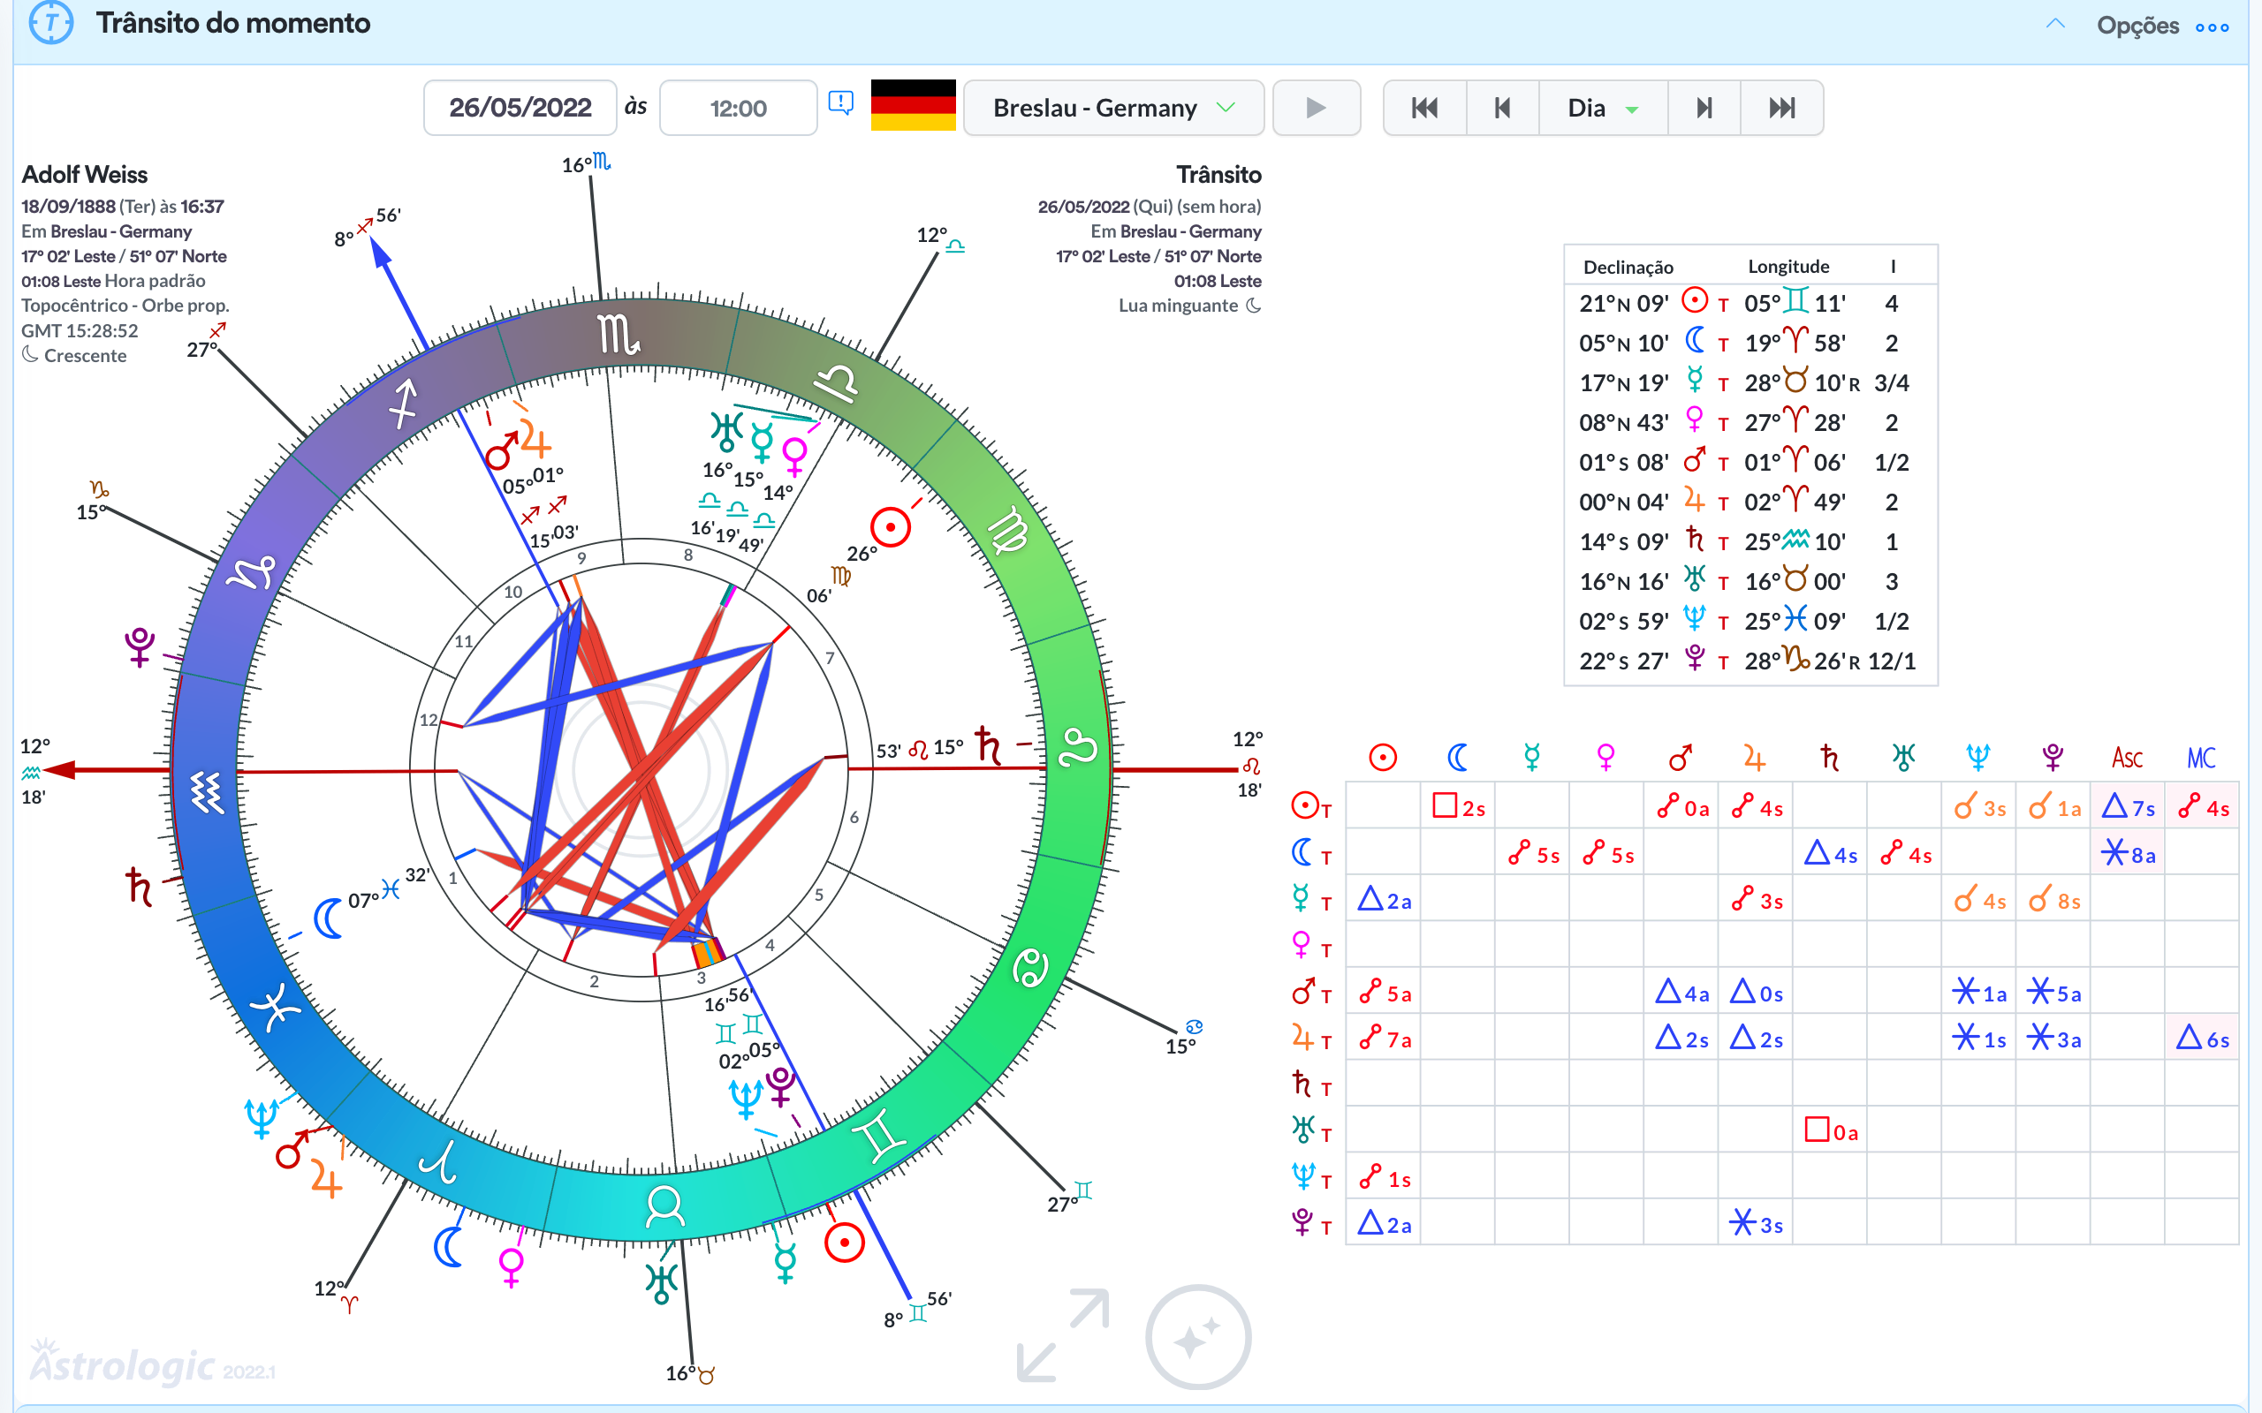
Task: Click the time field 12:00
Action: [738, 109]
